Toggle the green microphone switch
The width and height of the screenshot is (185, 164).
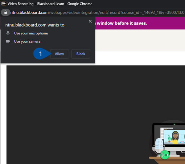pos(165,155)
